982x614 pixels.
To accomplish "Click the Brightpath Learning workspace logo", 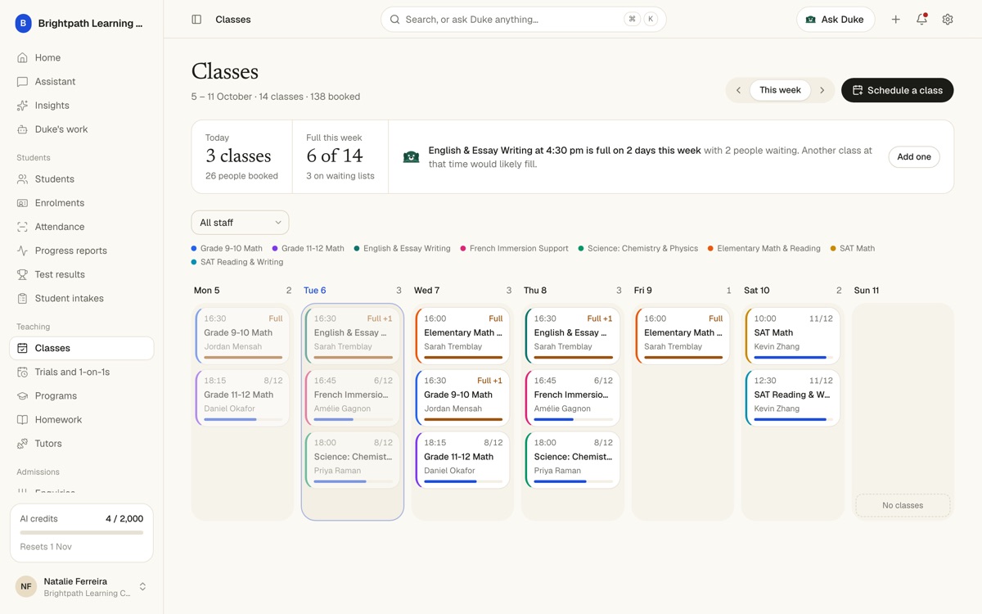I will coord(24,24).
